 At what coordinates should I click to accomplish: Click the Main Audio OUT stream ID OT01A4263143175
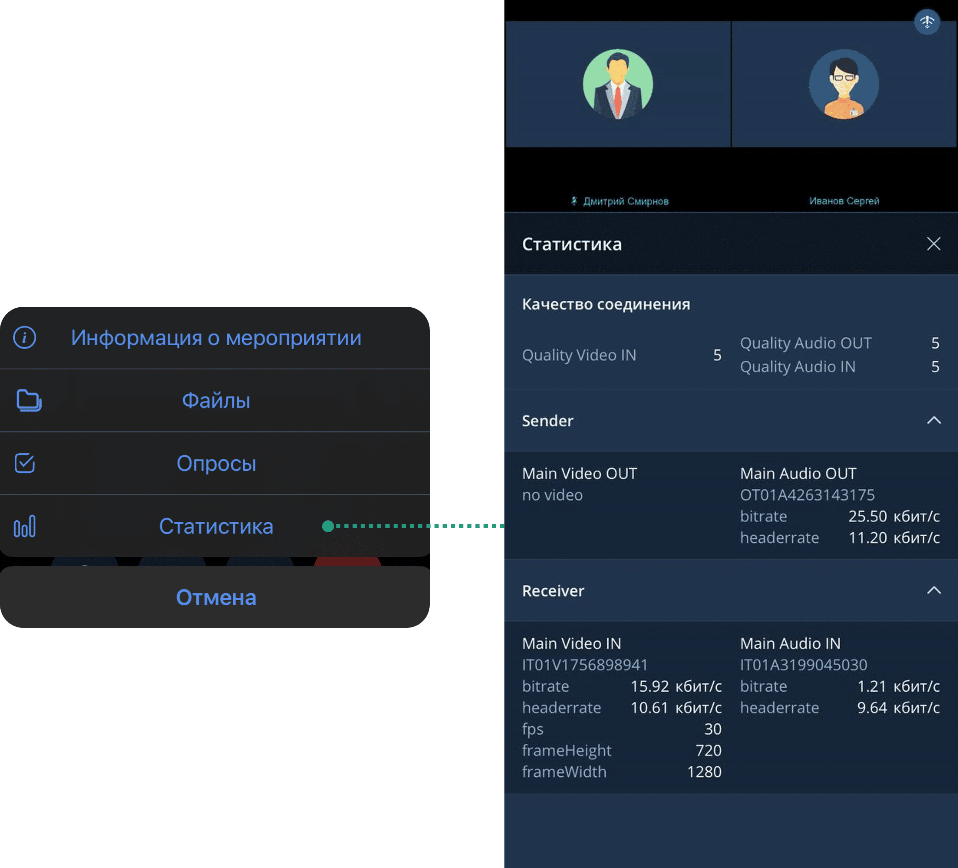(x=807, y=495)
